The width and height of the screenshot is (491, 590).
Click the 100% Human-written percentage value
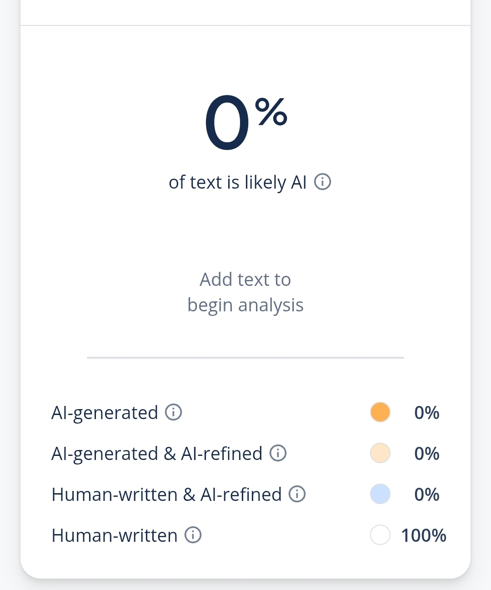[x=423, y=535]
